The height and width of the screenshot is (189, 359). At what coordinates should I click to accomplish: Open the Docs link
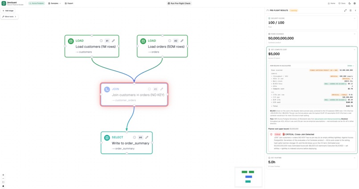coord(342,4)
